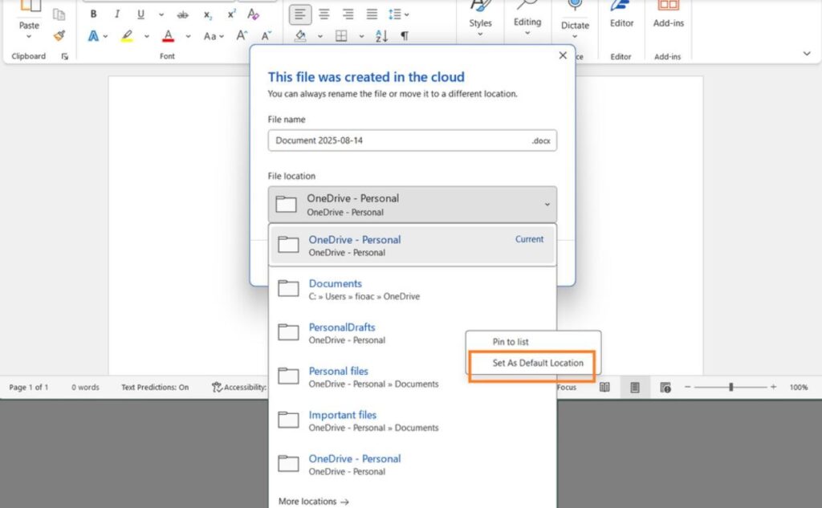Image resolution: width=822 pixels, height=508 pixels.
Task: Collapse the ribbon chevron
Action: (807, 54)
